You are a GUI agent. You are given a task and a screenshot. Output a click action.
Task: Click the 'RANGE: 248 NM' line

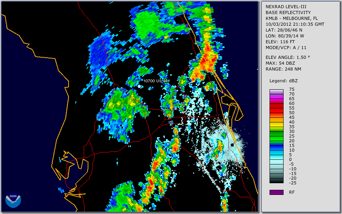coord(283,69)
